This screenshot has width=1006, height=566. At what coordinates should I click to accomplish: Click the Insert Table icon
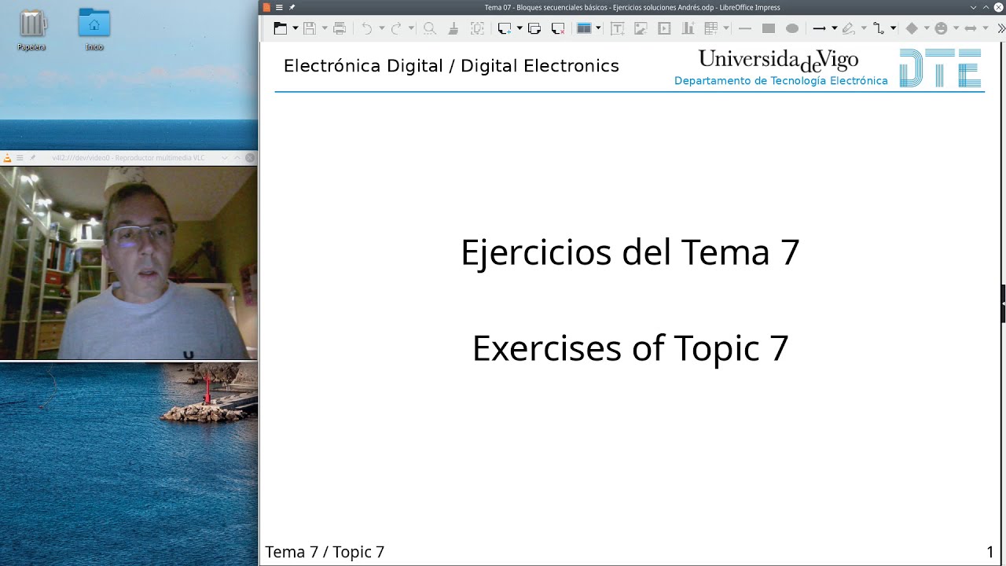(x=711, y=28)
